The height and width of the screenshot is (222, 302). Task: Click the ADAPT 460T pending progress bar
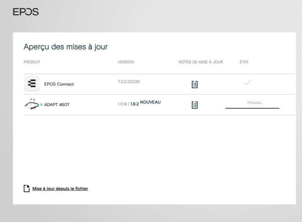pyautogui.click(x=252, y=108)
